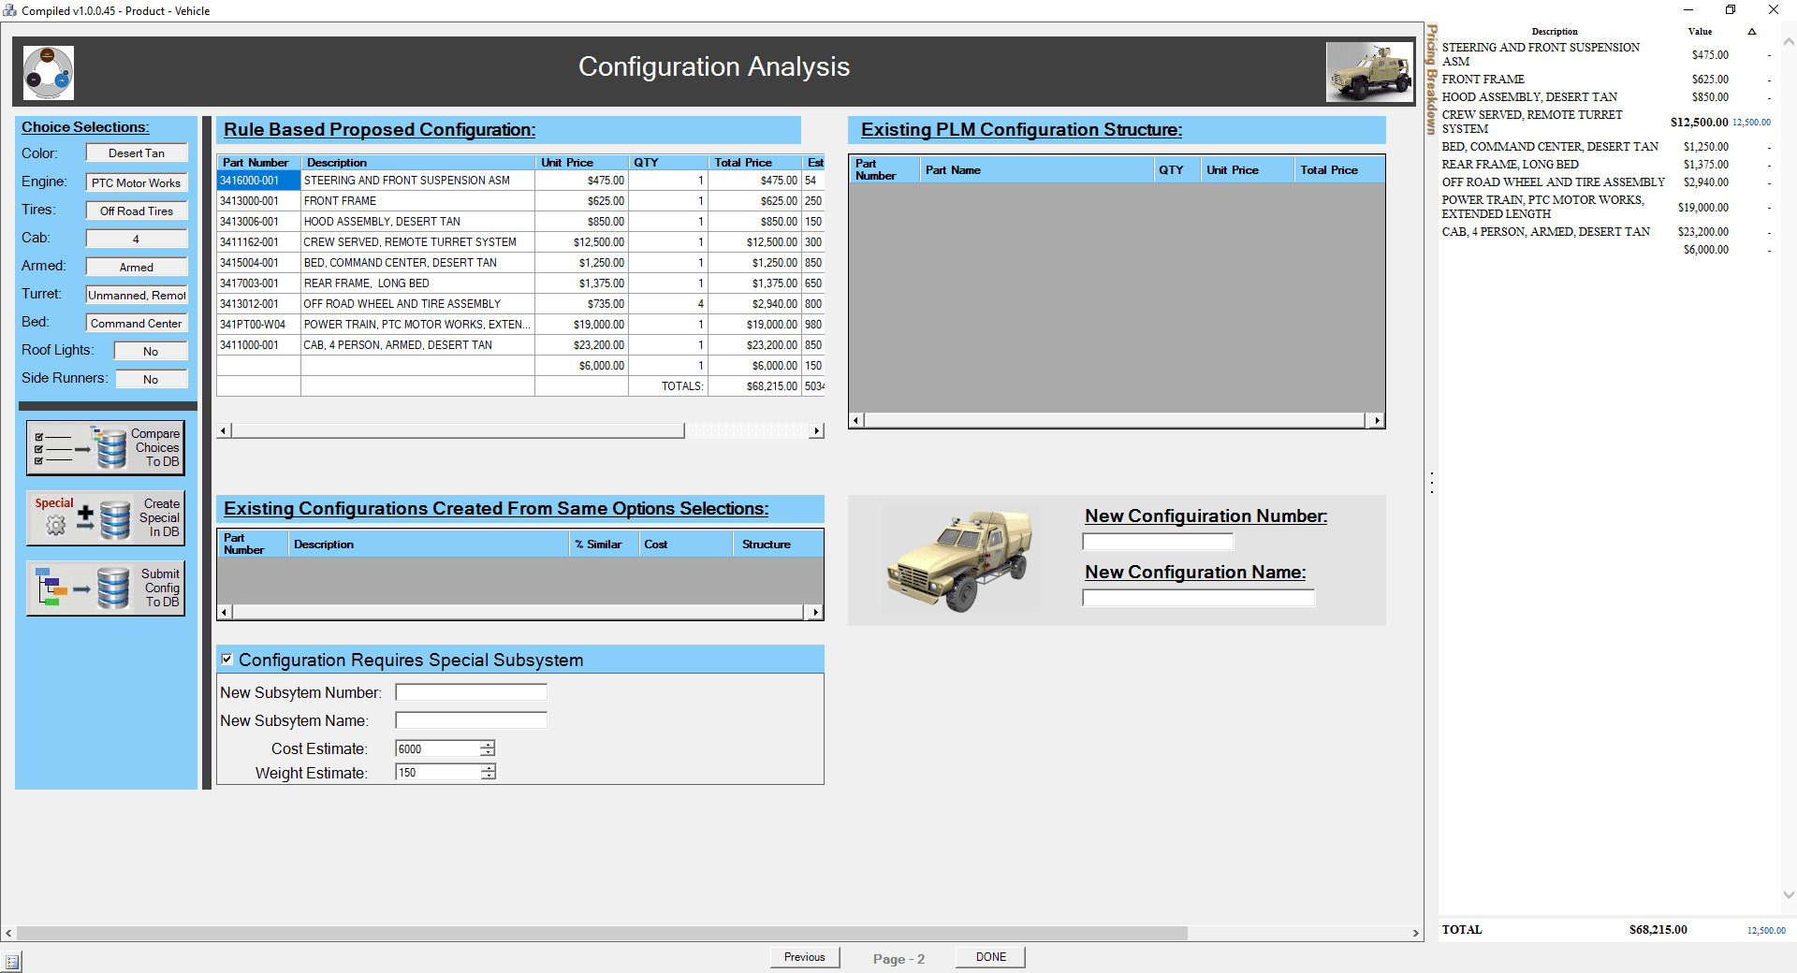This screenshot has width=1797, height=973.
Task: Click Structure column header in existing configurations
Action: tap(777, 545)
